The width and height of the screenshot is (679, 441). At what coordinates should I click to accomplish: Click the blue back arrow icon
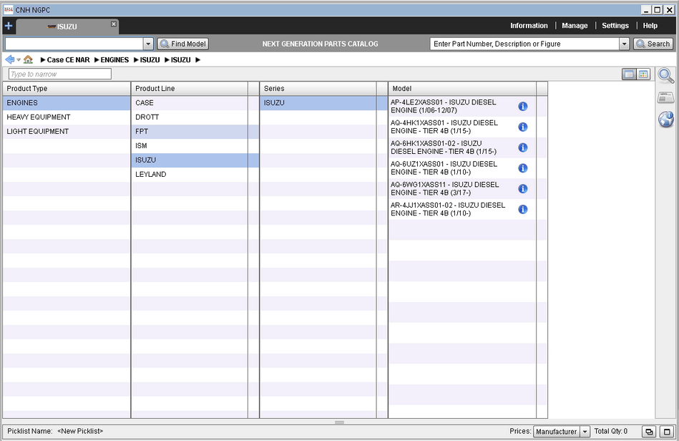9,59
